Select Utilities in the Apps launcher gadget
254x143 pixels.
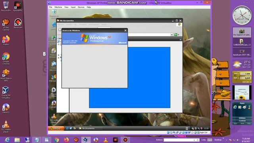pyautogui.click(x=242, y=118)
